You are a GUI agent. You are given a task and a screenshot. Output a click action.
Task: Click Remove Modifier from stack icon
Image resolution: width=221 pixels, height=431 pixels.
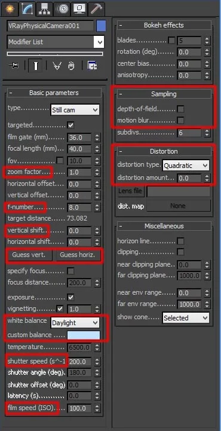pos(71,66)
